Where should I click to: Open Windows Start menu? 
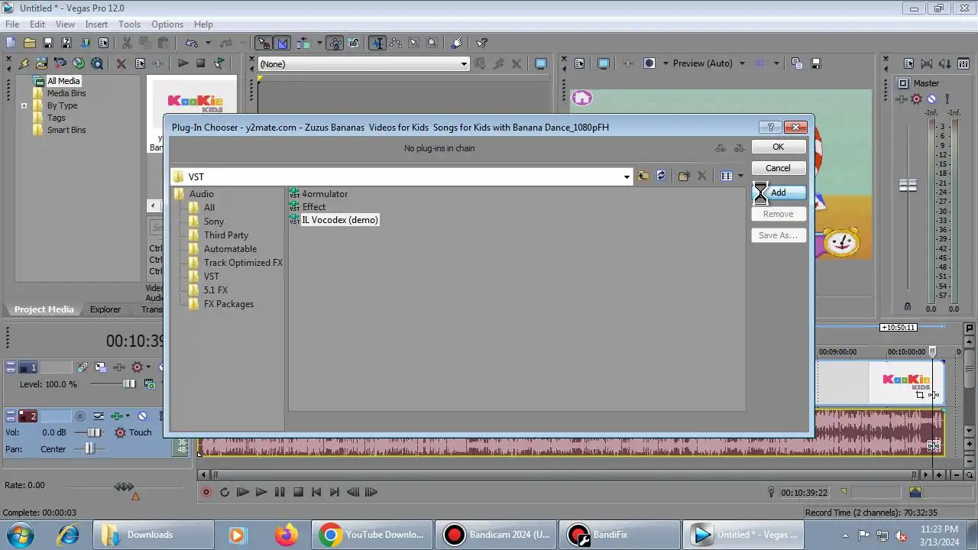(x=19, y=534)
